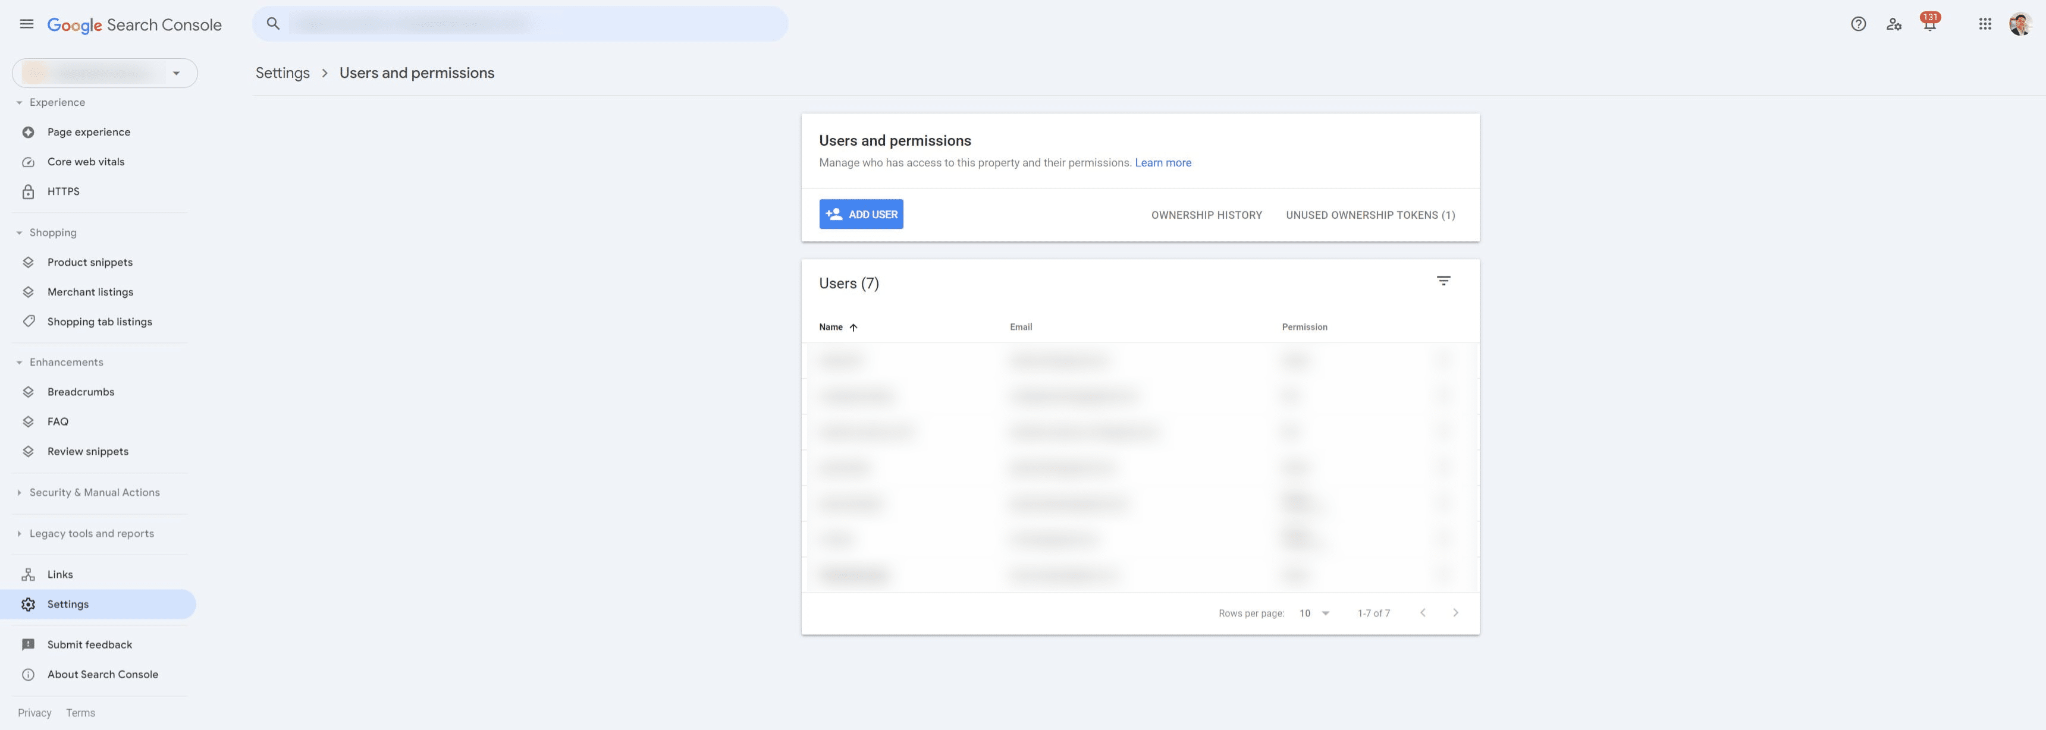This screenshot has height=730, width=2046.
Task: Open the Core web vitals report
Action: [x=85, y=161]
